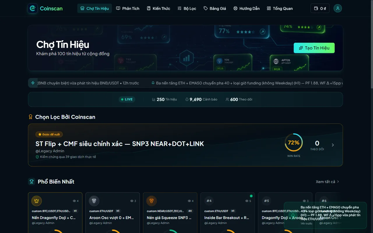Viewport: 373px width, 233px height.
Task: Click the award ribbon icon beside Chọn Lọc Bởi Coinscan
Action: [31, 117]
